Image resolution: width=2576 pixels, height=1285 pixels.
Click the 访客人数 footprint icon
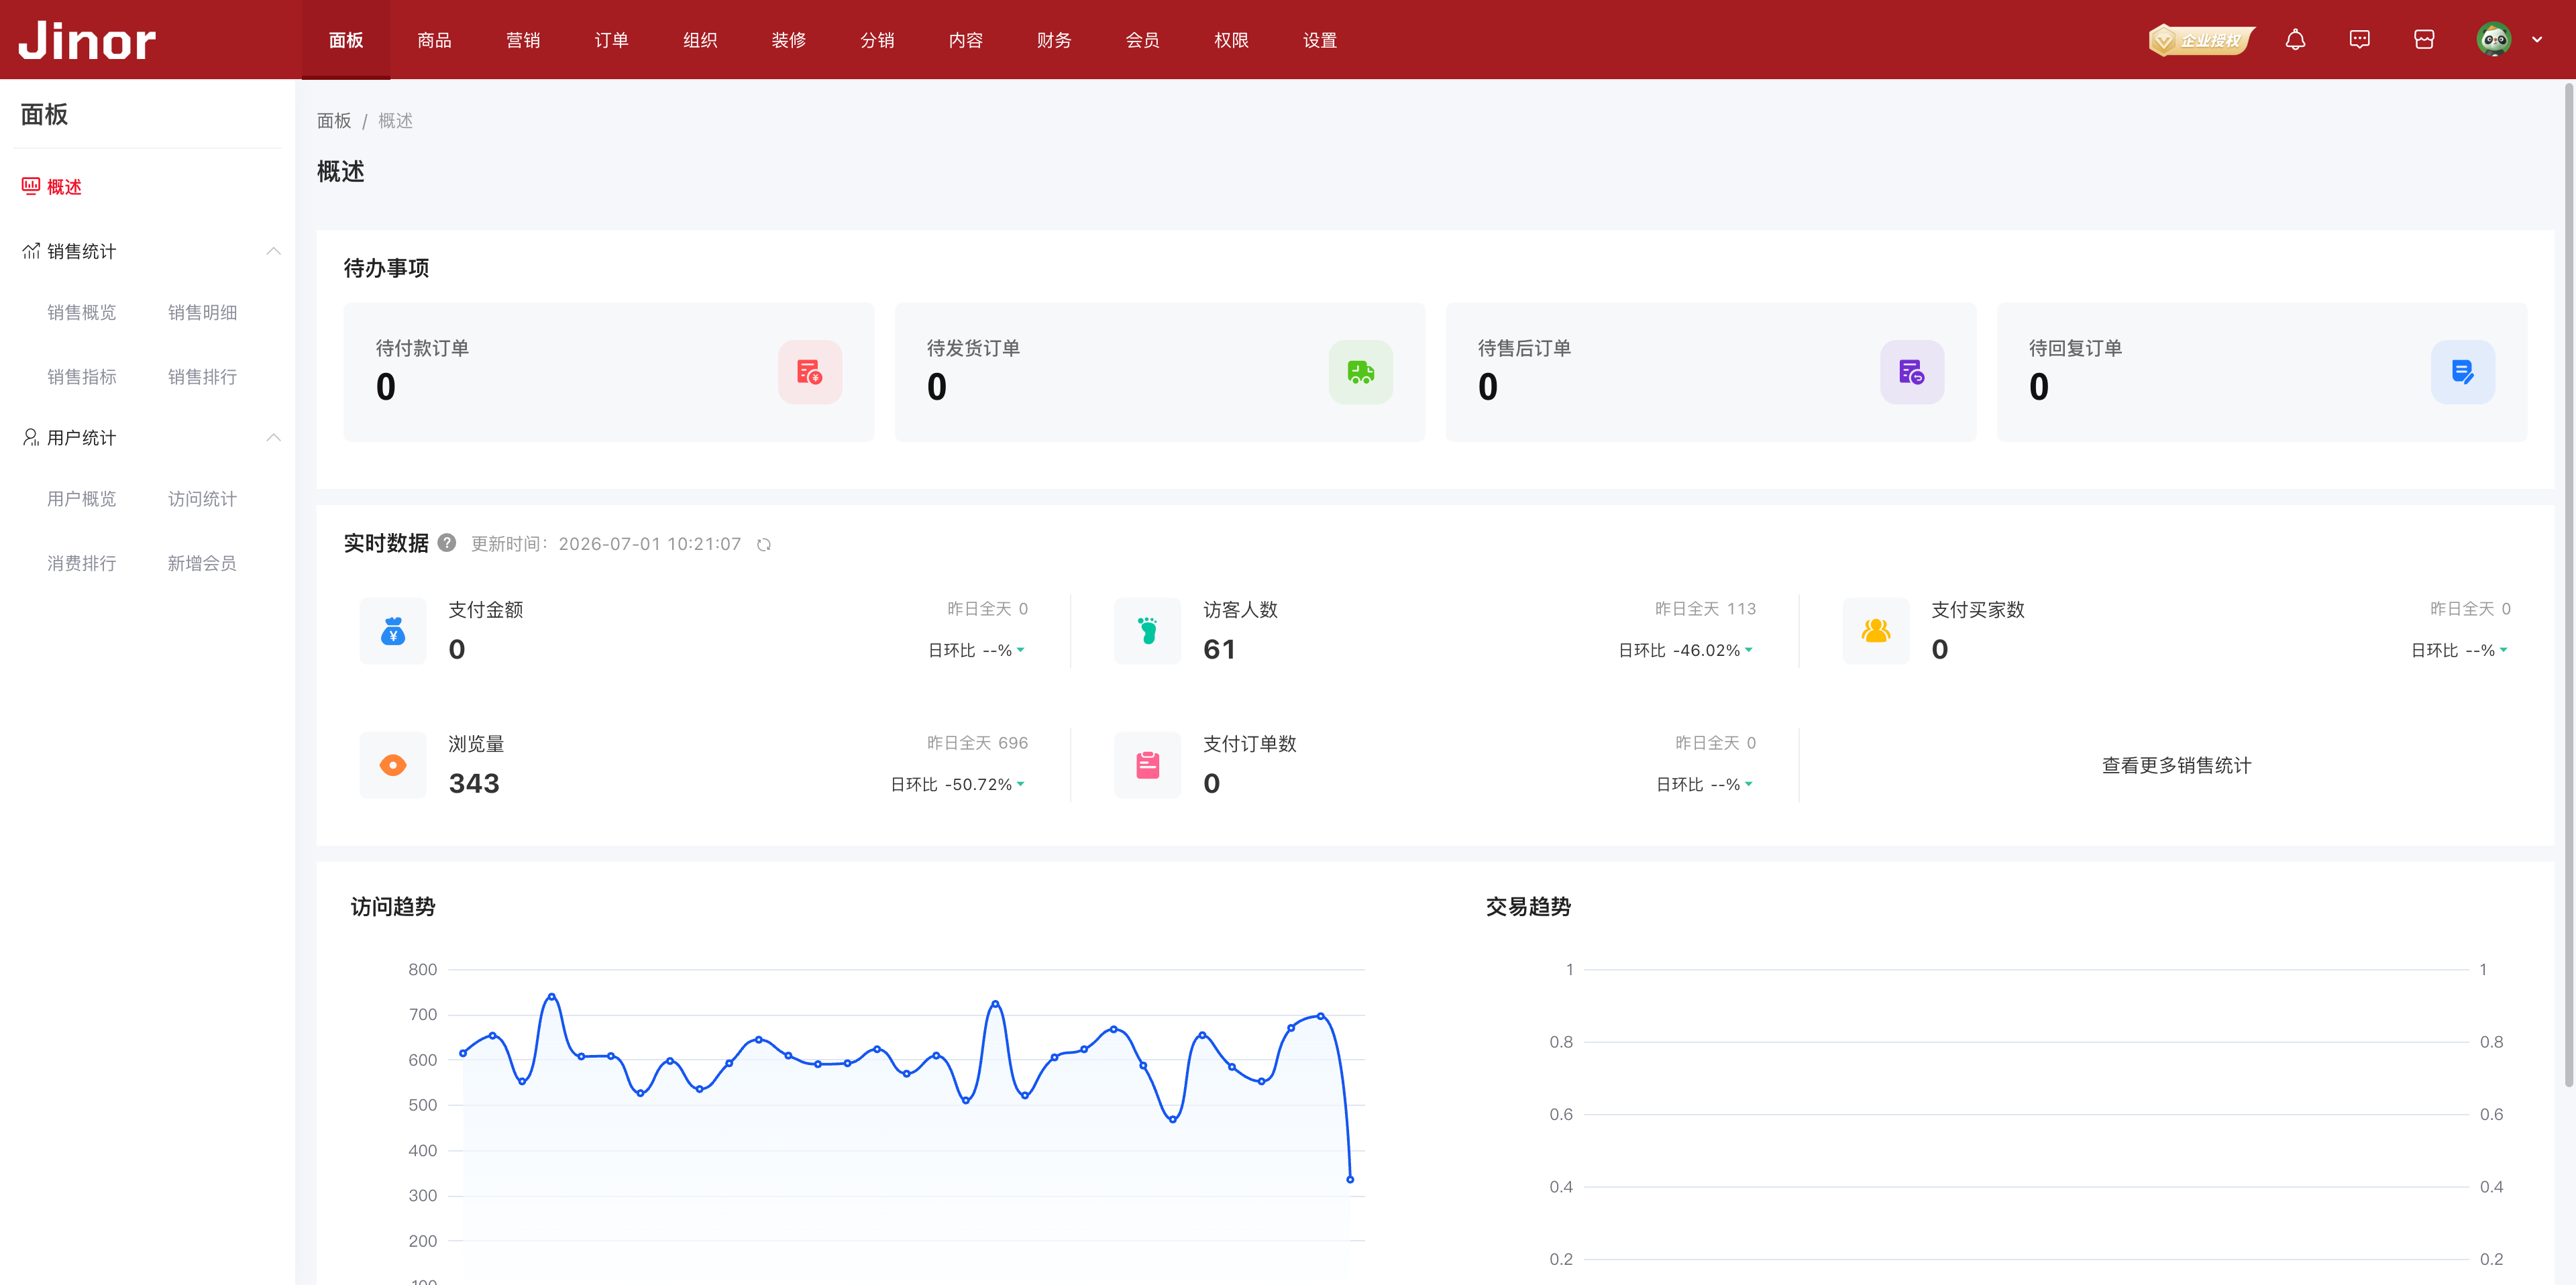click(1147, 631)
